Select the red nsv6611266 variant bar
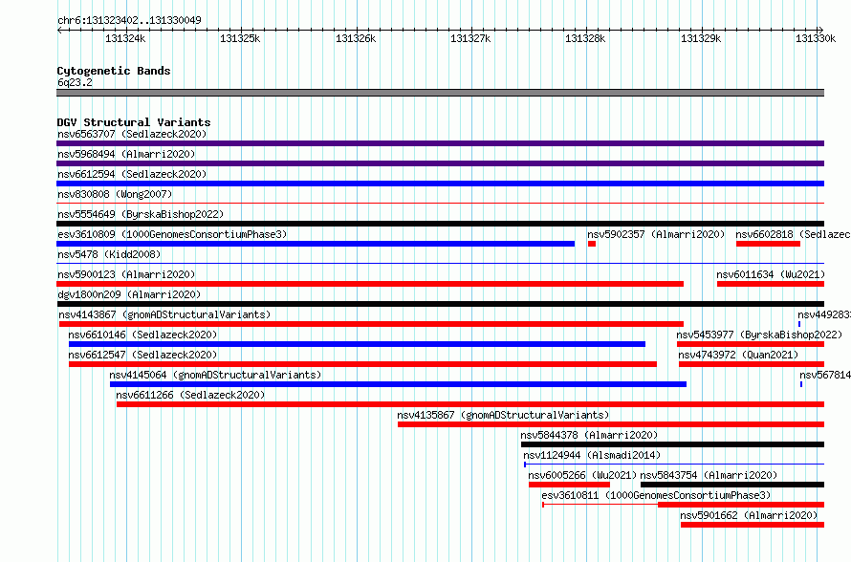This screenshot has width=851, height=562. 470,404
